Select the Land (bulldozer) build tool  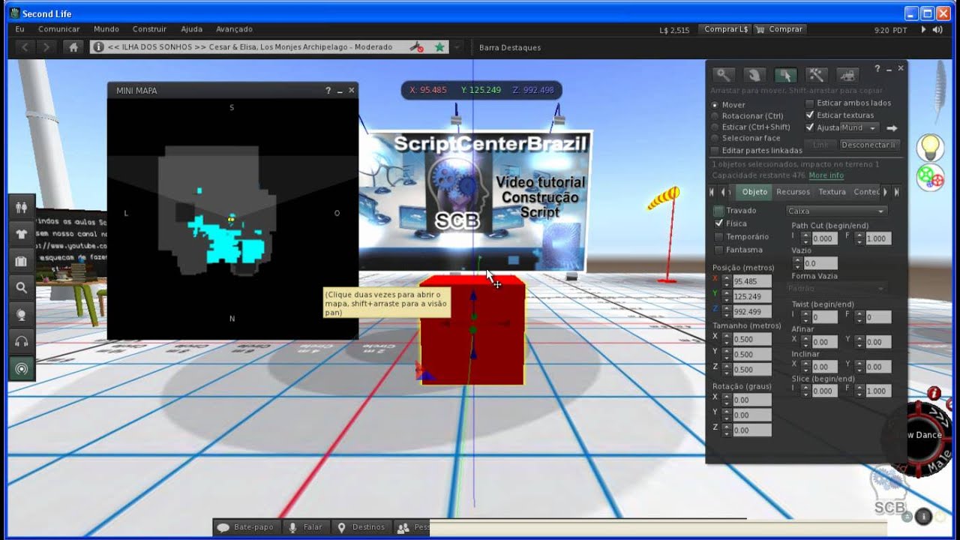point(847,75)
